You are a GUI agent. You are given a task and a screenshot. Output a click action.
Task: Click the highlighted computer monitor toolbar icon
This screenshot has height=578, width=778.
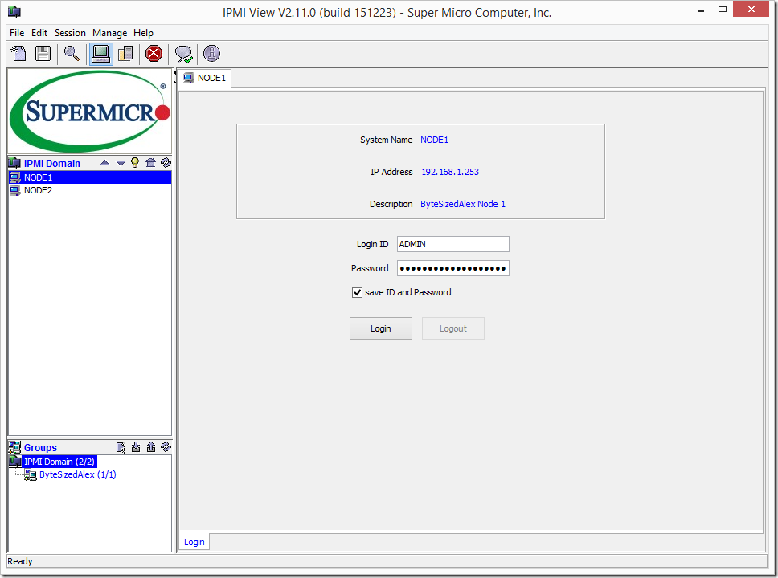point(101,54)
